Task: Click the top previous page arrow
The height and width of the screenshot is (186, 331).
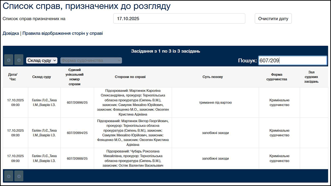Action: (x=8, y=60)
